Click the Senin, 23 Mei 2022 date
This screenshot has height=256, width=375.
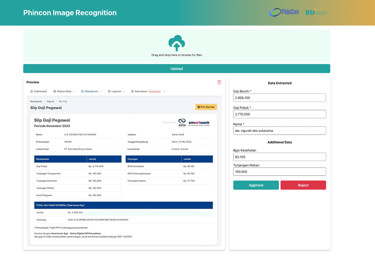[182, 142]
